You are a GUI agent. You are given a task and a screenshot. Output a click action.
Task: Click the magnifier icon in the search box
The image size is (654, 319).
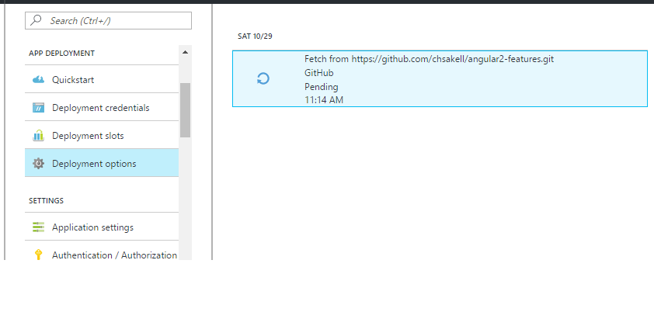coord(37,21)
